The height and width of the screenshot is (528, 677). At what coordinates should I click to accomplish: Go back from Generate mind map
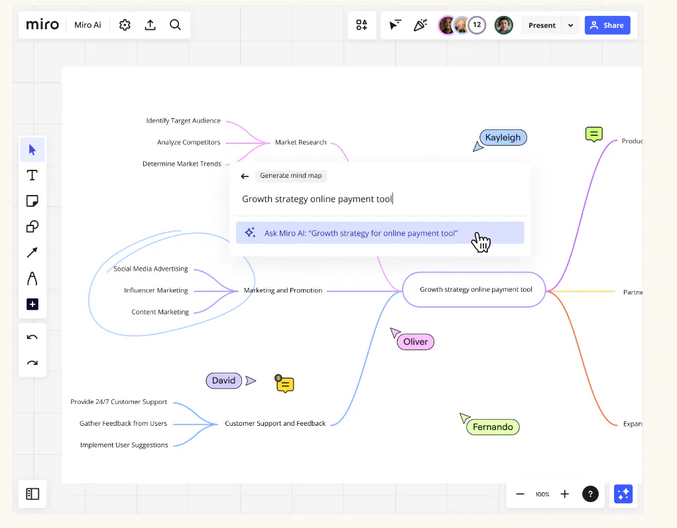coord(245,176)
